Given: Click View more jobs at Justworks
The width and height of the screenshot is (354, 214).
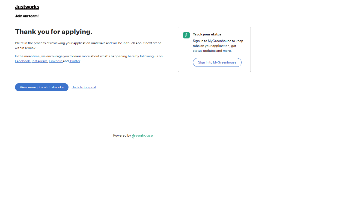Looking at the screenshot, I should [41, 87].
